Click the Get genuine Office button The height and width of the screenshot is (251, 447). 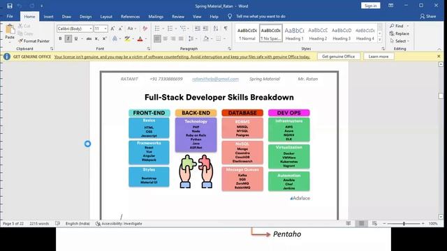[338, 56]
